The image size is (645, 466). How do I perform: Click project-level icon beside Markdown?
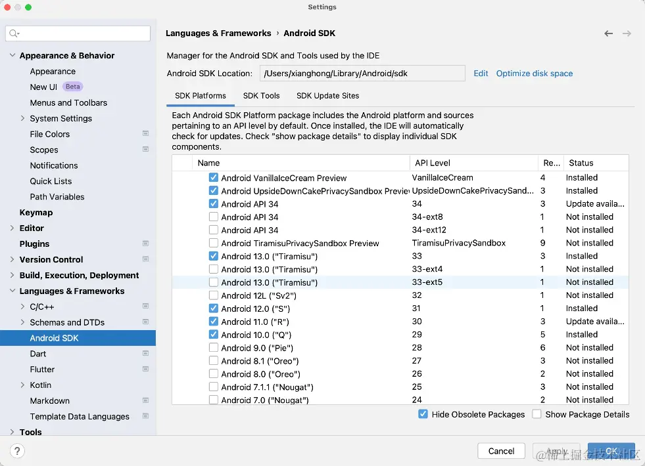[x=145, y=400]
